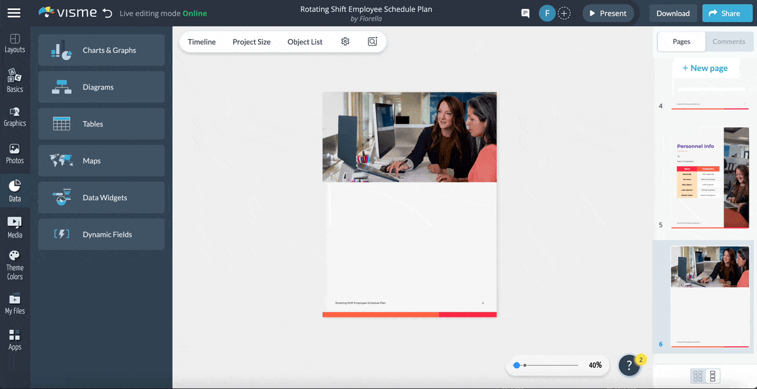Screen dimensions: 757x389
Task: Insert a Dynamic Field
Action: [101, 234]
